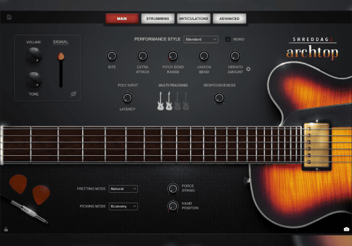This screenshot has width=352, height=246.
Task: Click the FRETTING MODE label
Action: click(x=92, y=189)
